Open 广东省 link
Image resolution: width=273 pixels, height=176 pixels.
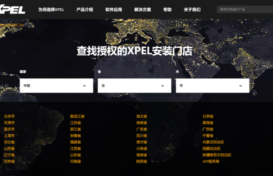coord(142,129)
